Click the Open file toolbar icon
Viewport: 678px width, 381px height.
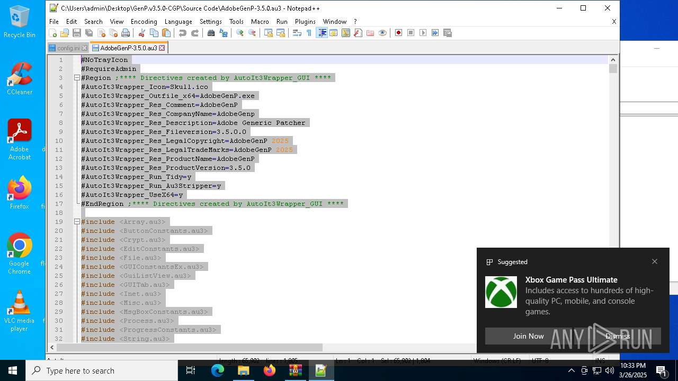tap(65, 33)
